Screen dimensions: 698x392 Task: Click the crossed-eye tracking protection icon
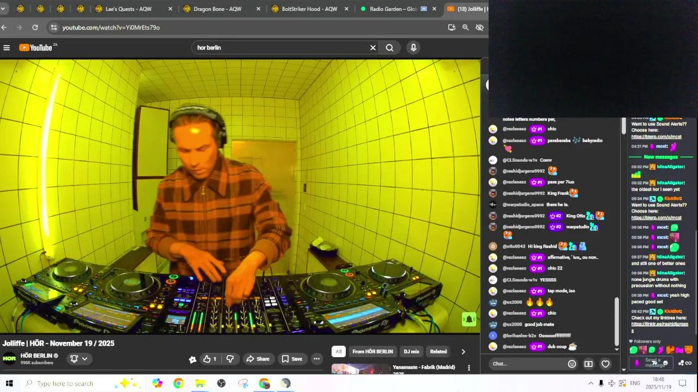479,27
